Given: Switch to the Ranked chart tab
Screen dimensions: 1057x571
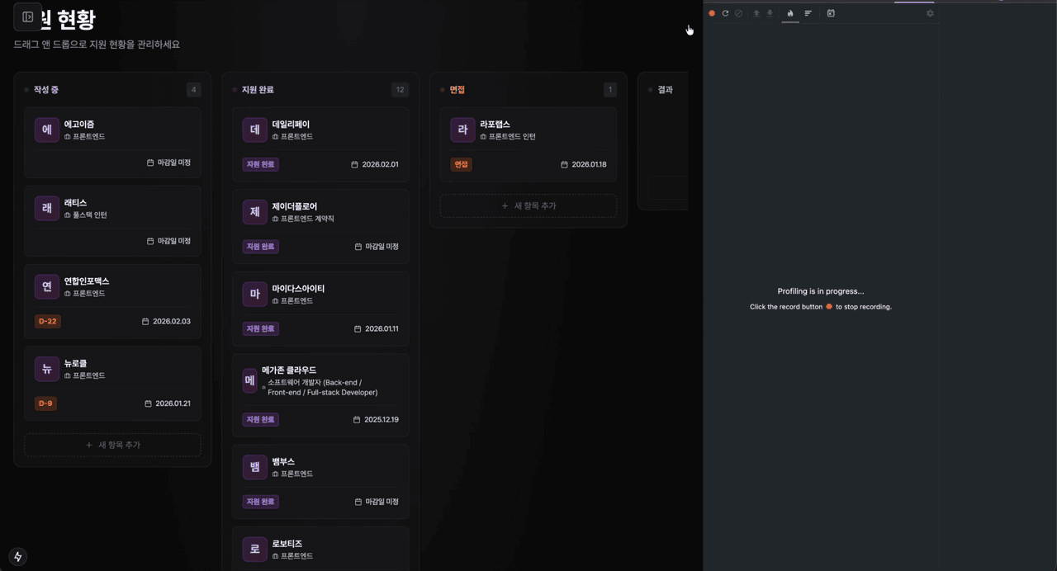Looking at the screenshot, I should (x=808, y=13).
